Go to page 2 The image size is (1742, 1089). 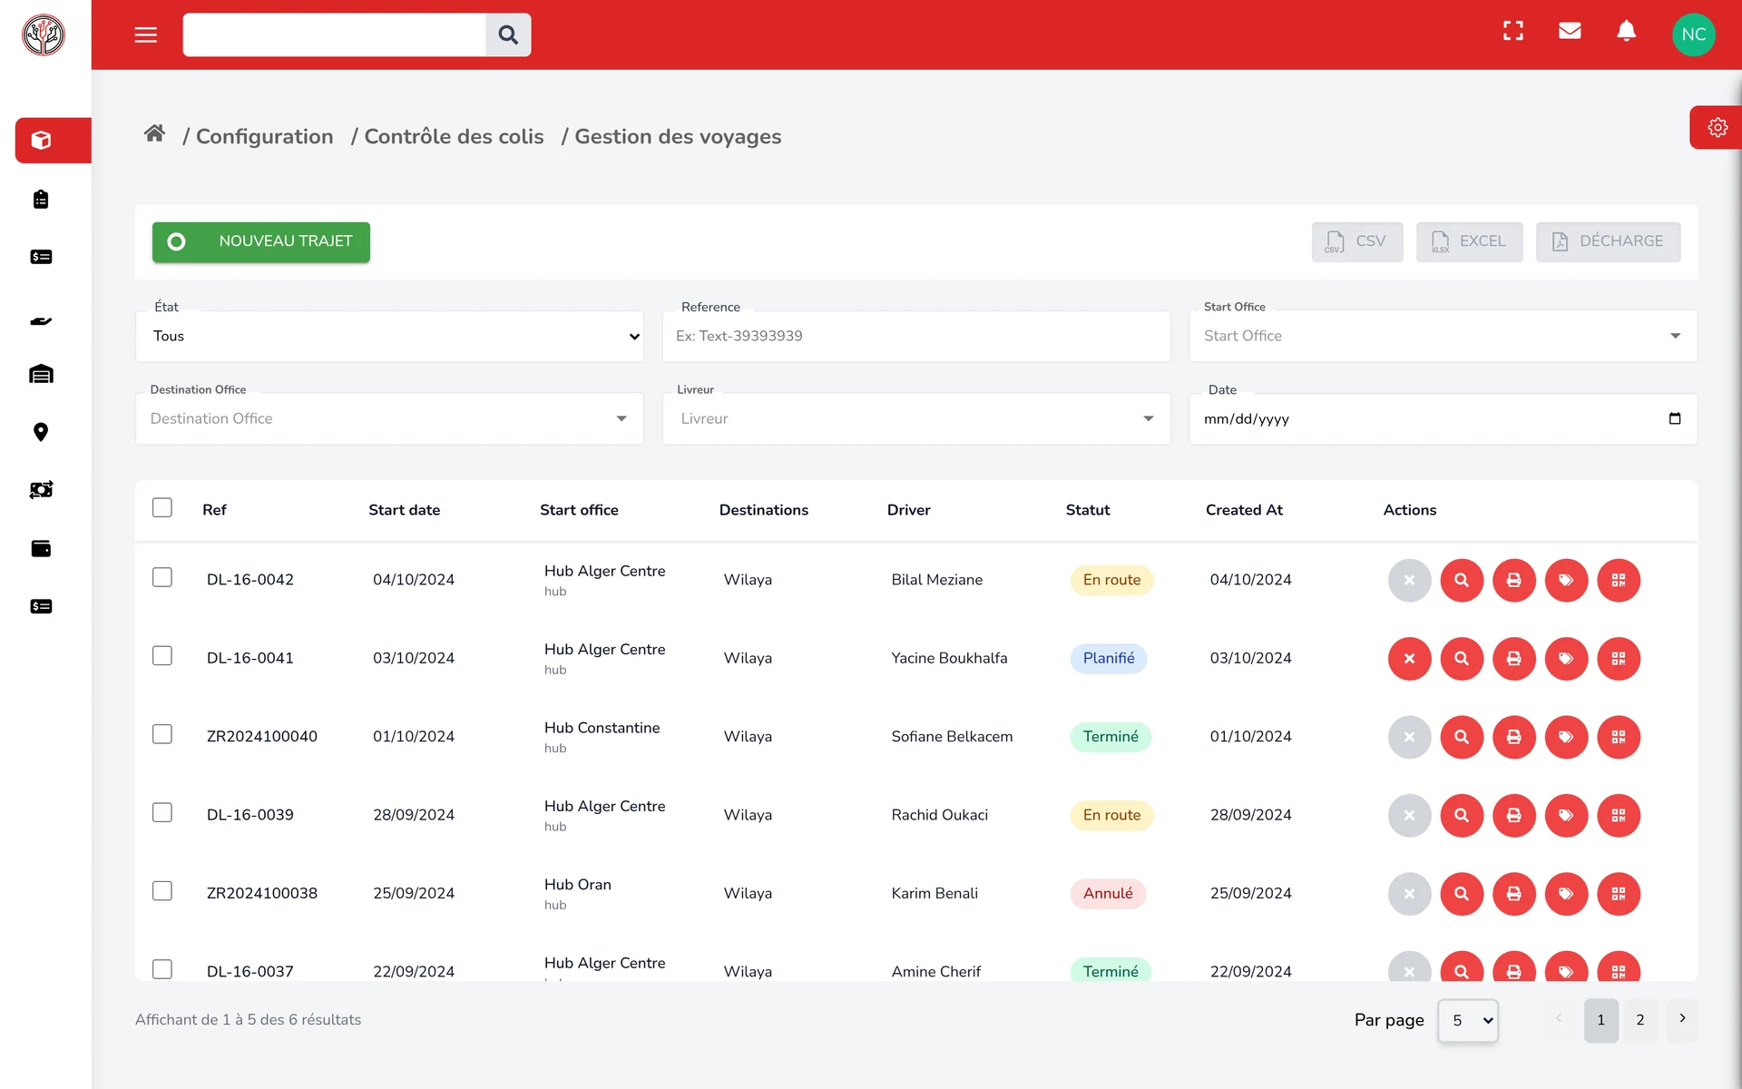[x=1640, y=1020]
